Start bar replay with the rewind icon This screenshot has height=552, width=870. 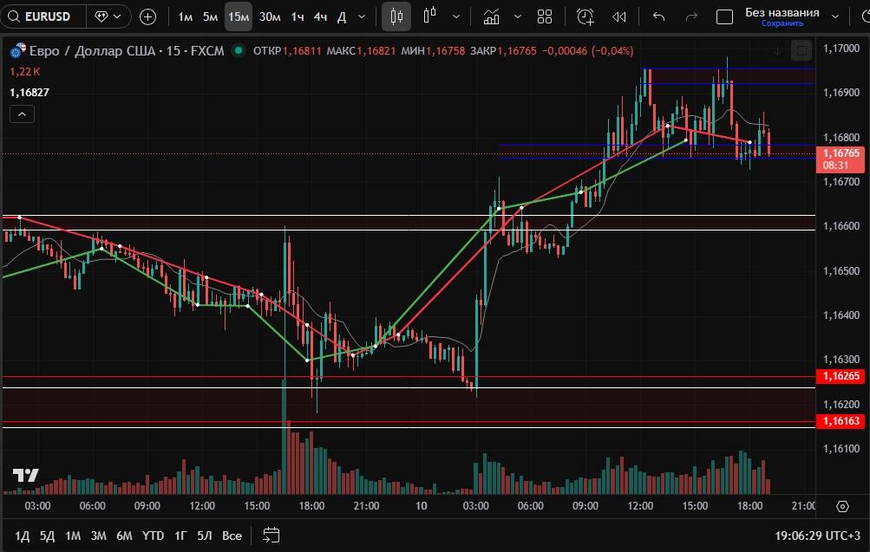point(619,16)
